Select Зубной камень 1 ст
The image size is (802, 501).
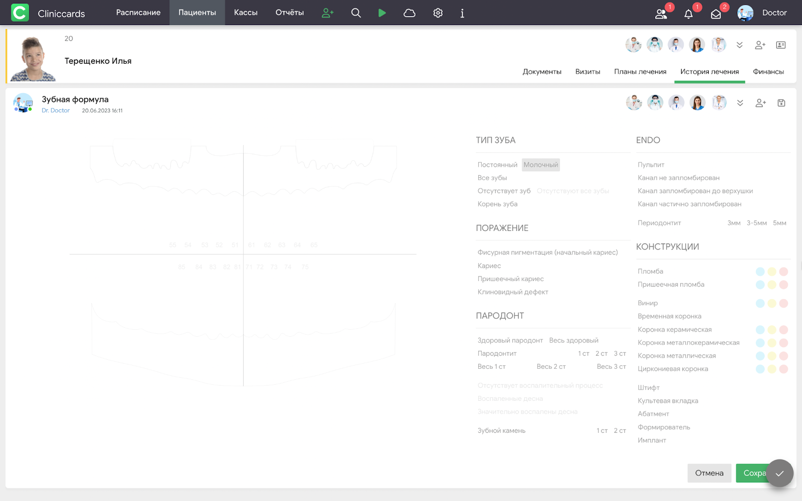[602, 430]
